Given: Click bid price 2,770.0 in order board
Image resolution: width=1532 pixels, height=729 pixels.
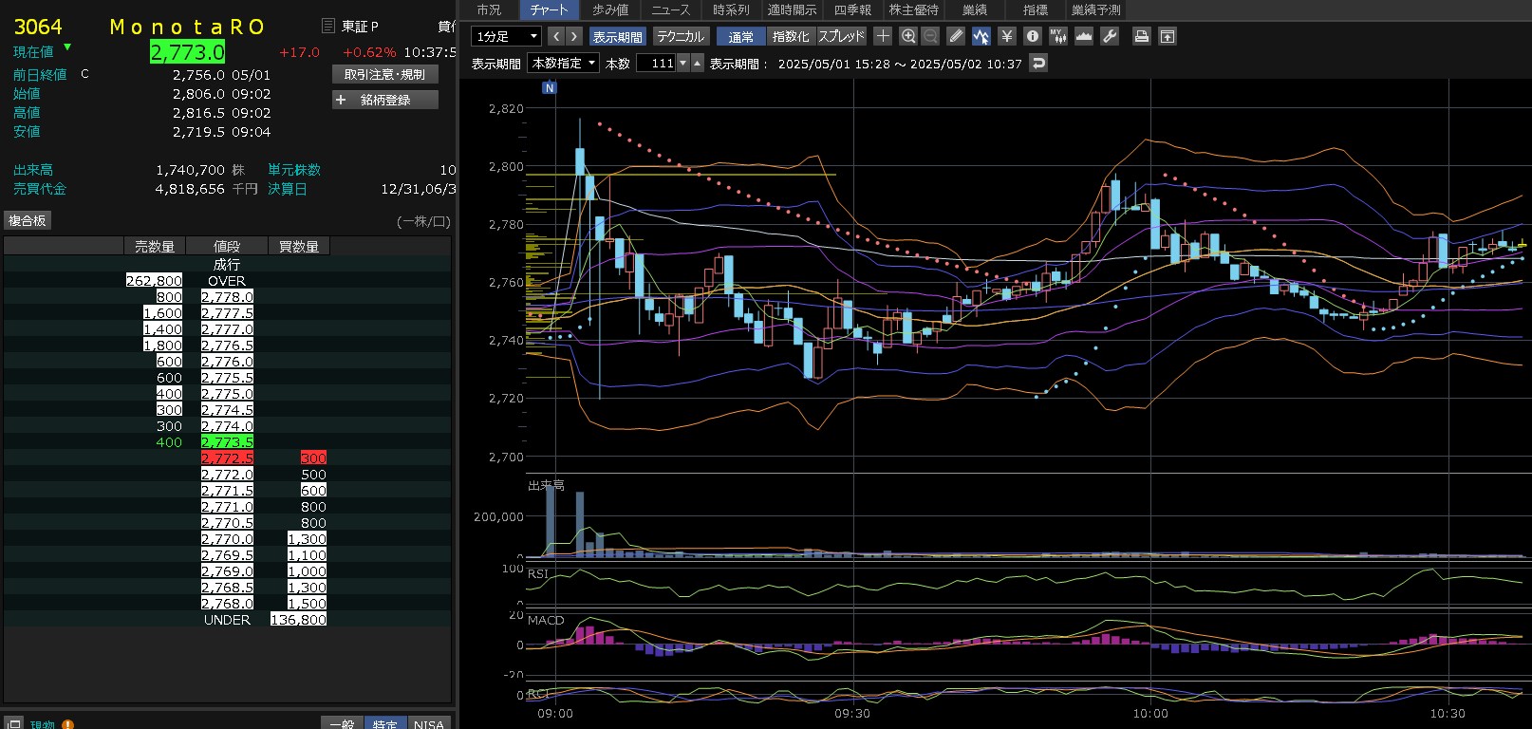Looking at the screenshot, I should click(x=227, y=539).
